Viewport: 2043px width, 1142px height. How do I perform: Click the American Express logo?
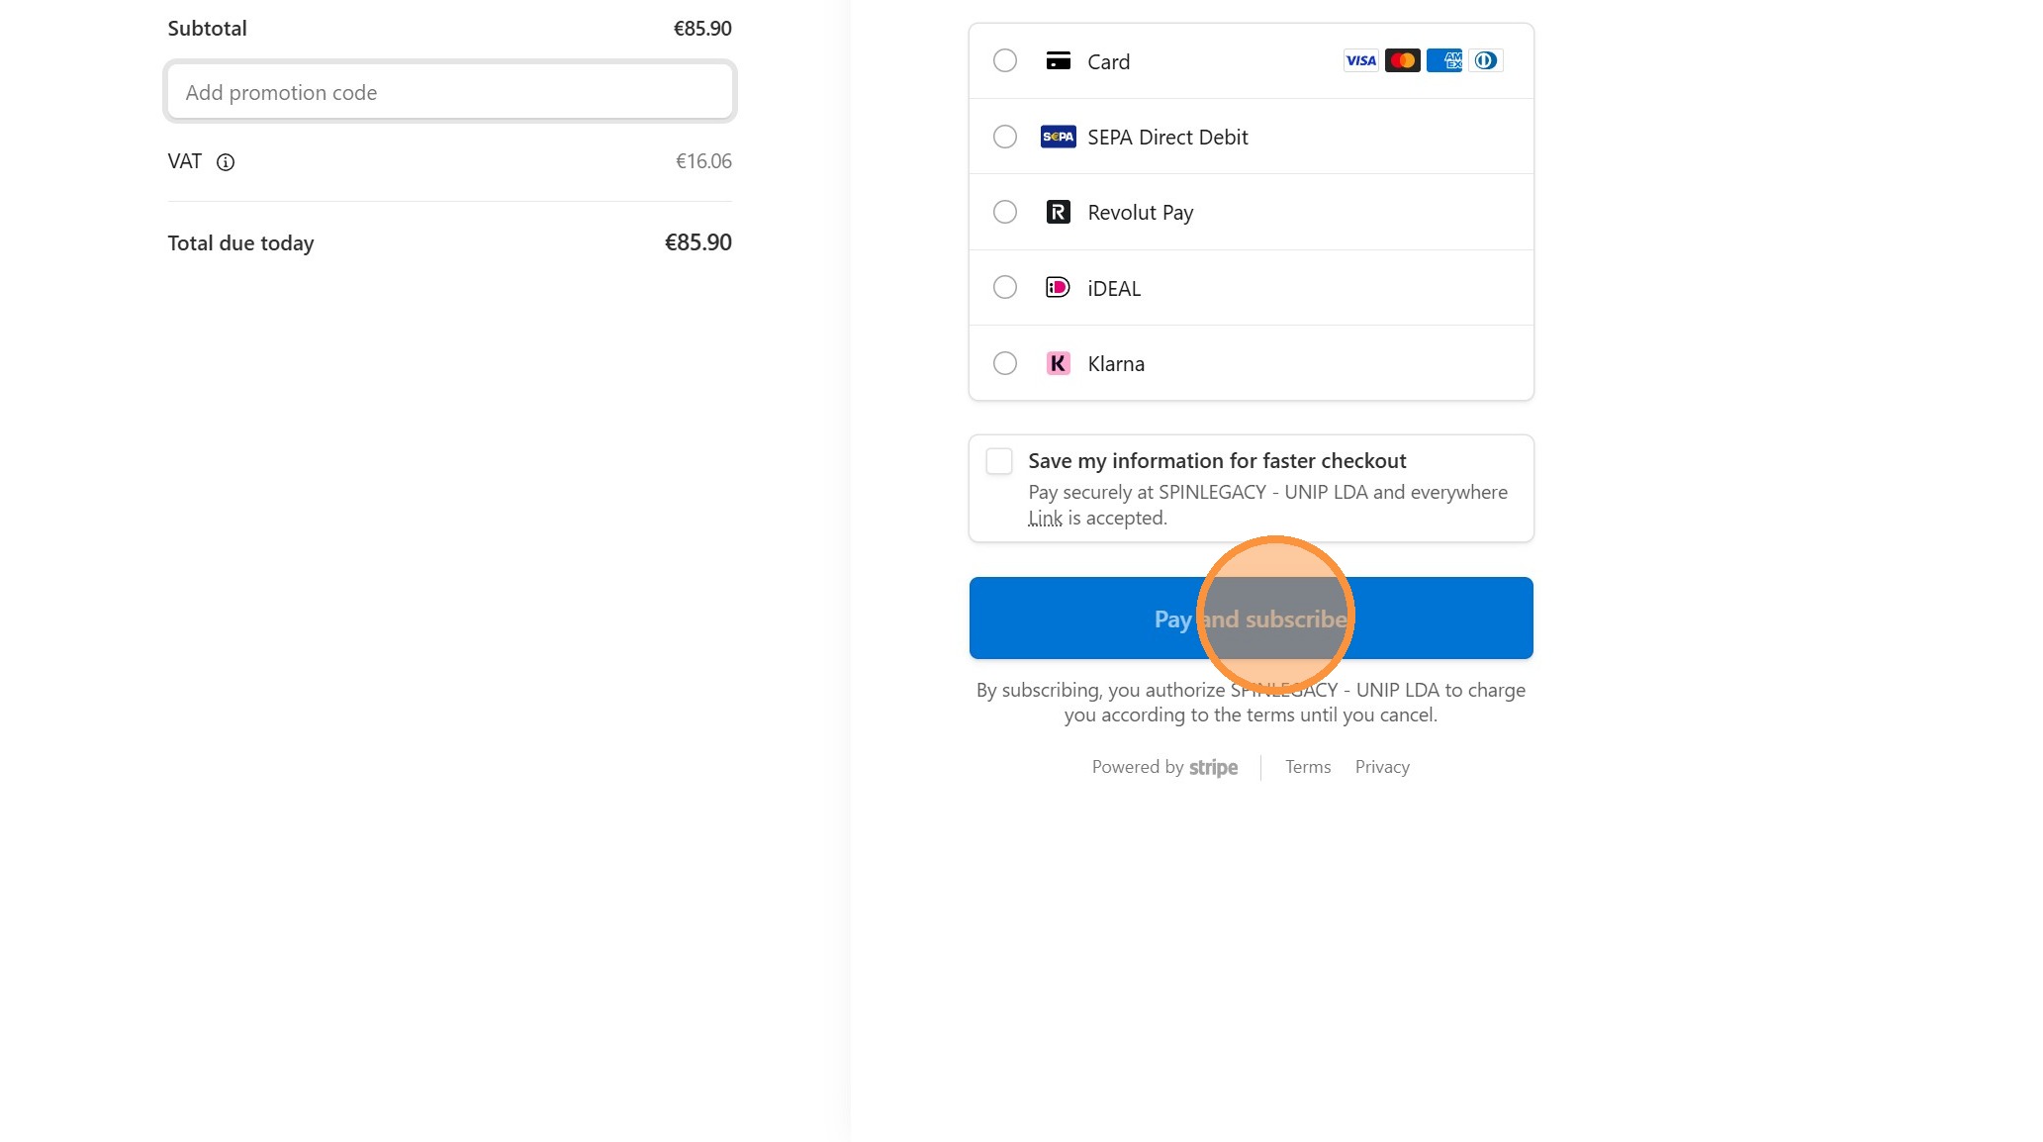[1443, 61]
